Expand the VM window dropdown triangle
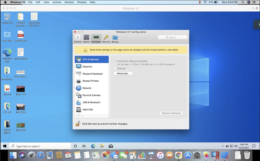This screenshot has height=161, width=260. [253, 8]
